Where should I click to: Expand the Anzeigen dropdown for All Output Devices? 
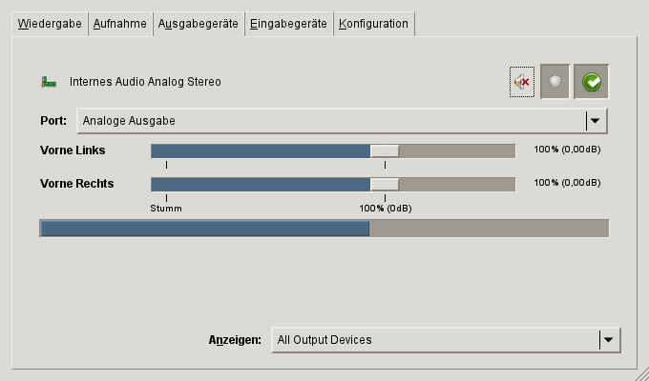pyautogui.click(x=434, y=340)
